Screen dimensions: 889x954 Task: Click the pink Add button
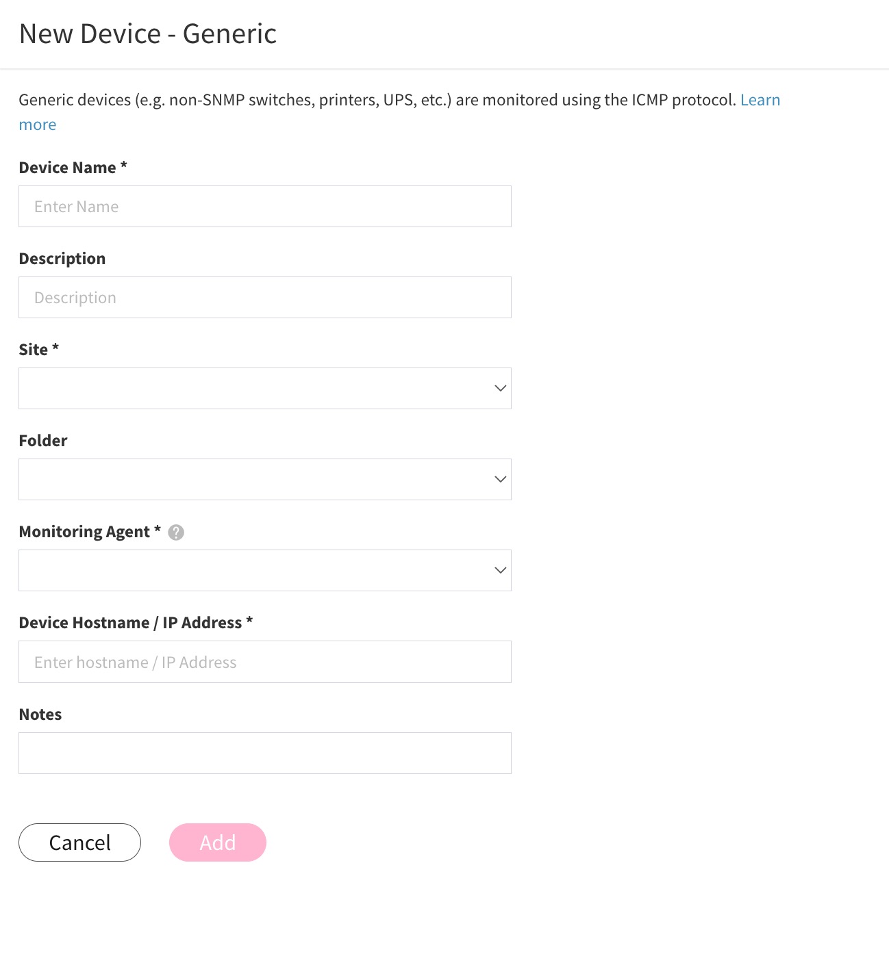[218, 842]
